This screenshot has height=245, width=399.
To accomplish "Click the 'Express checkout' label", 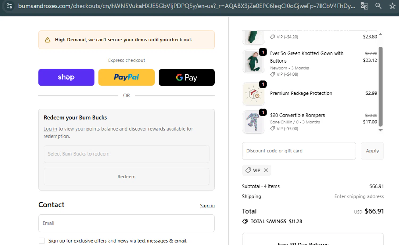I will coord(126,60).
